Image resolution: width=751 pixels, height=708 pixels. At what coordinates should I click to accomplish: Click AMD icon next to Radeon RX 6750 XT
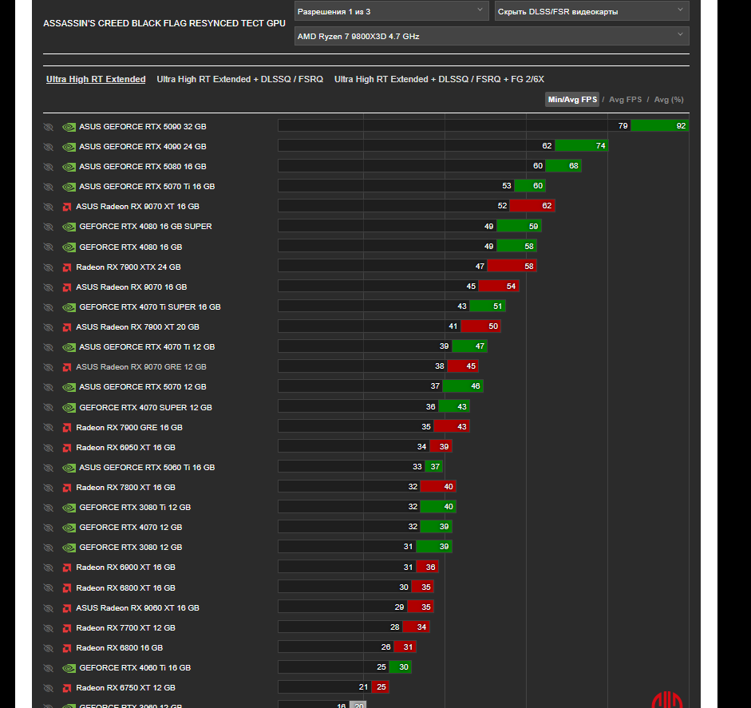pos(67,688)
